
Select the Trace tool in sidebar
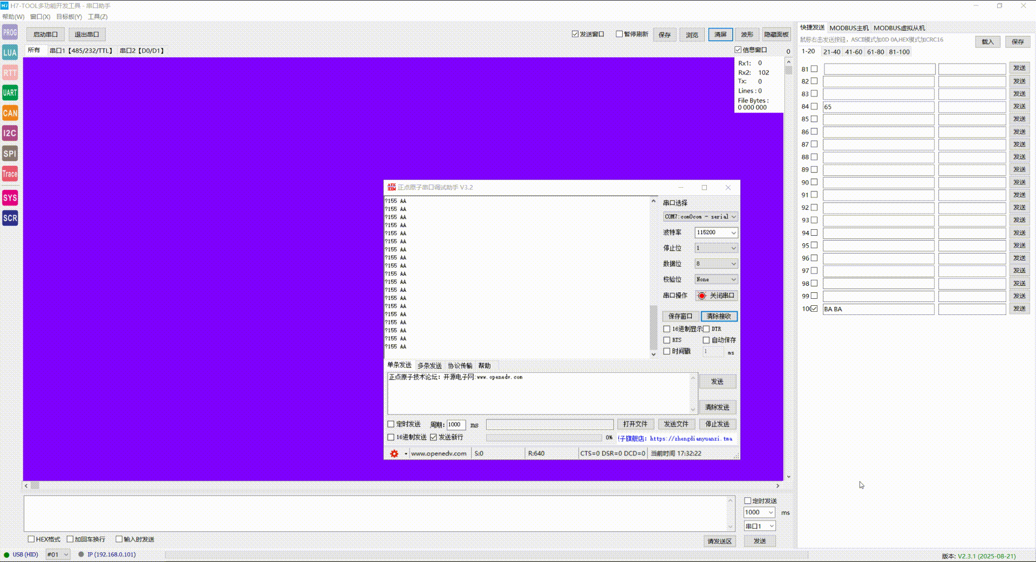click(10, 174)
